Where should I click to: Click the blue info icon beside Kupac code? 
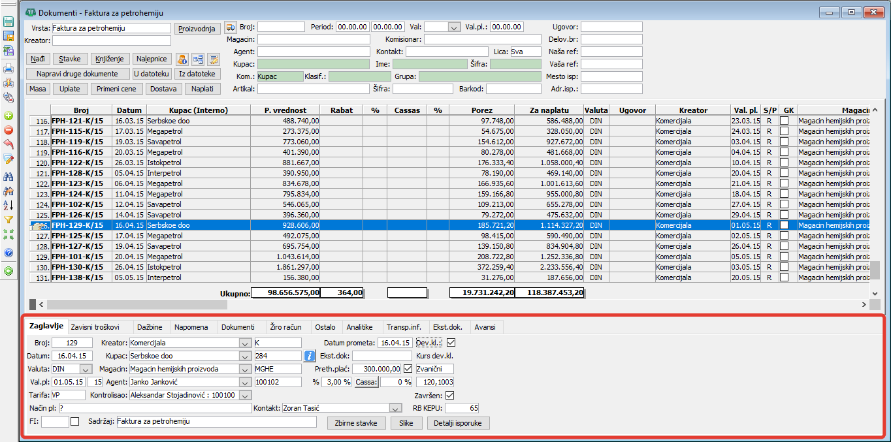(x=310, y=356)
